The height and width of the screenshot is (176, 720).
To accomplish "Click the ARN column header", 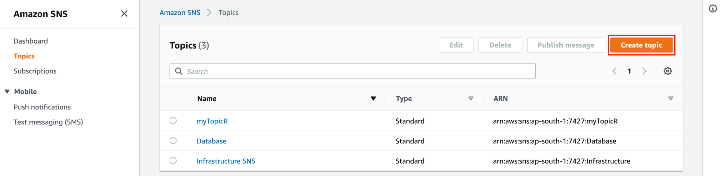I will [x=501, y=99].
